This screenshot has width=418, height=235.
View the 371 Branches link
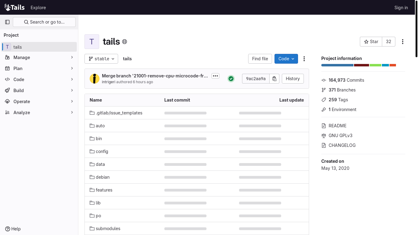coord(342,90)
